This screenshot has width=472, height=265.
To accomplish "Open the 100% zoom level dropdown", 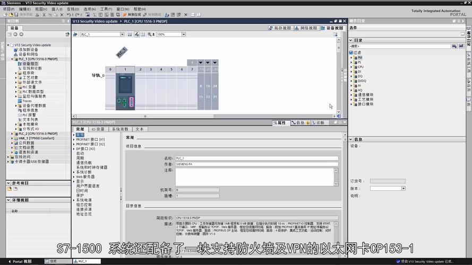I will [x=184, y=34].
